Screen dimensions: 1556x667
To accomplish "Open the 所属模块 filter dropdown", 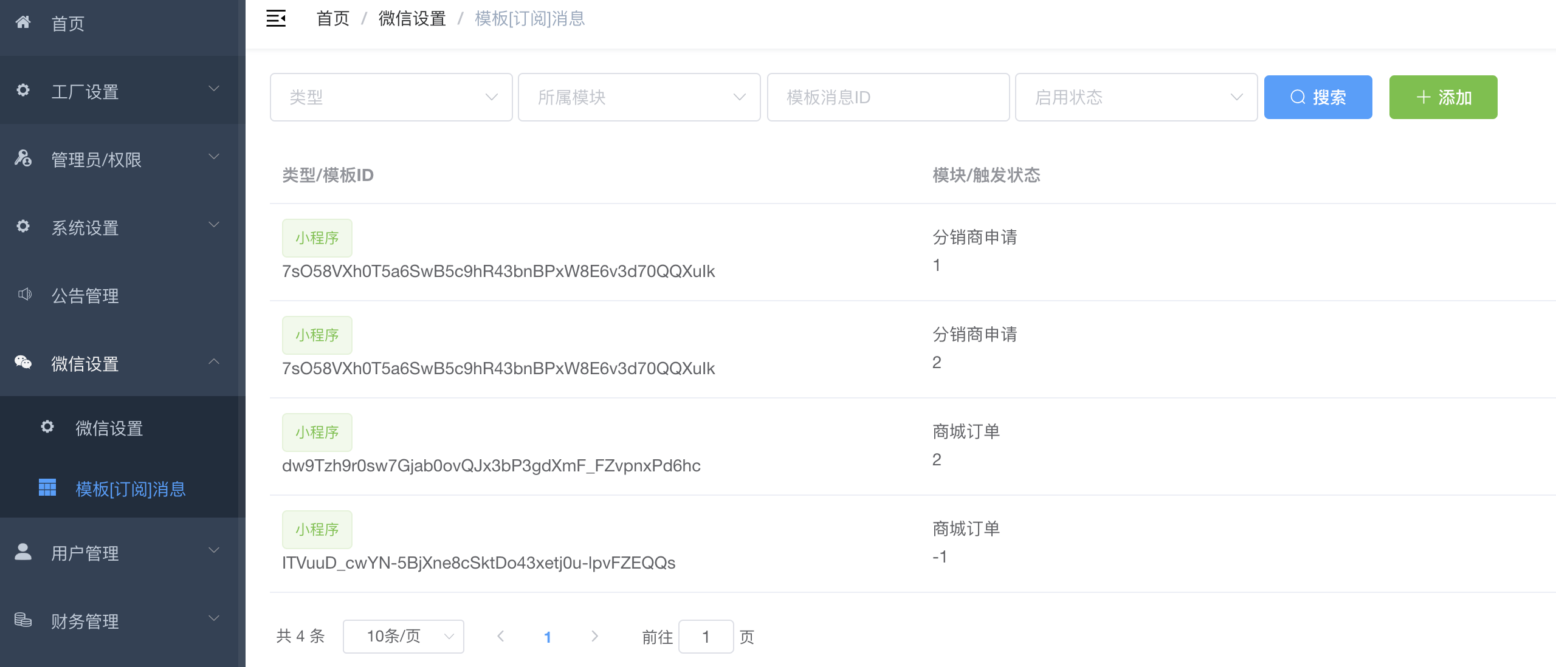I will [639, 97].
